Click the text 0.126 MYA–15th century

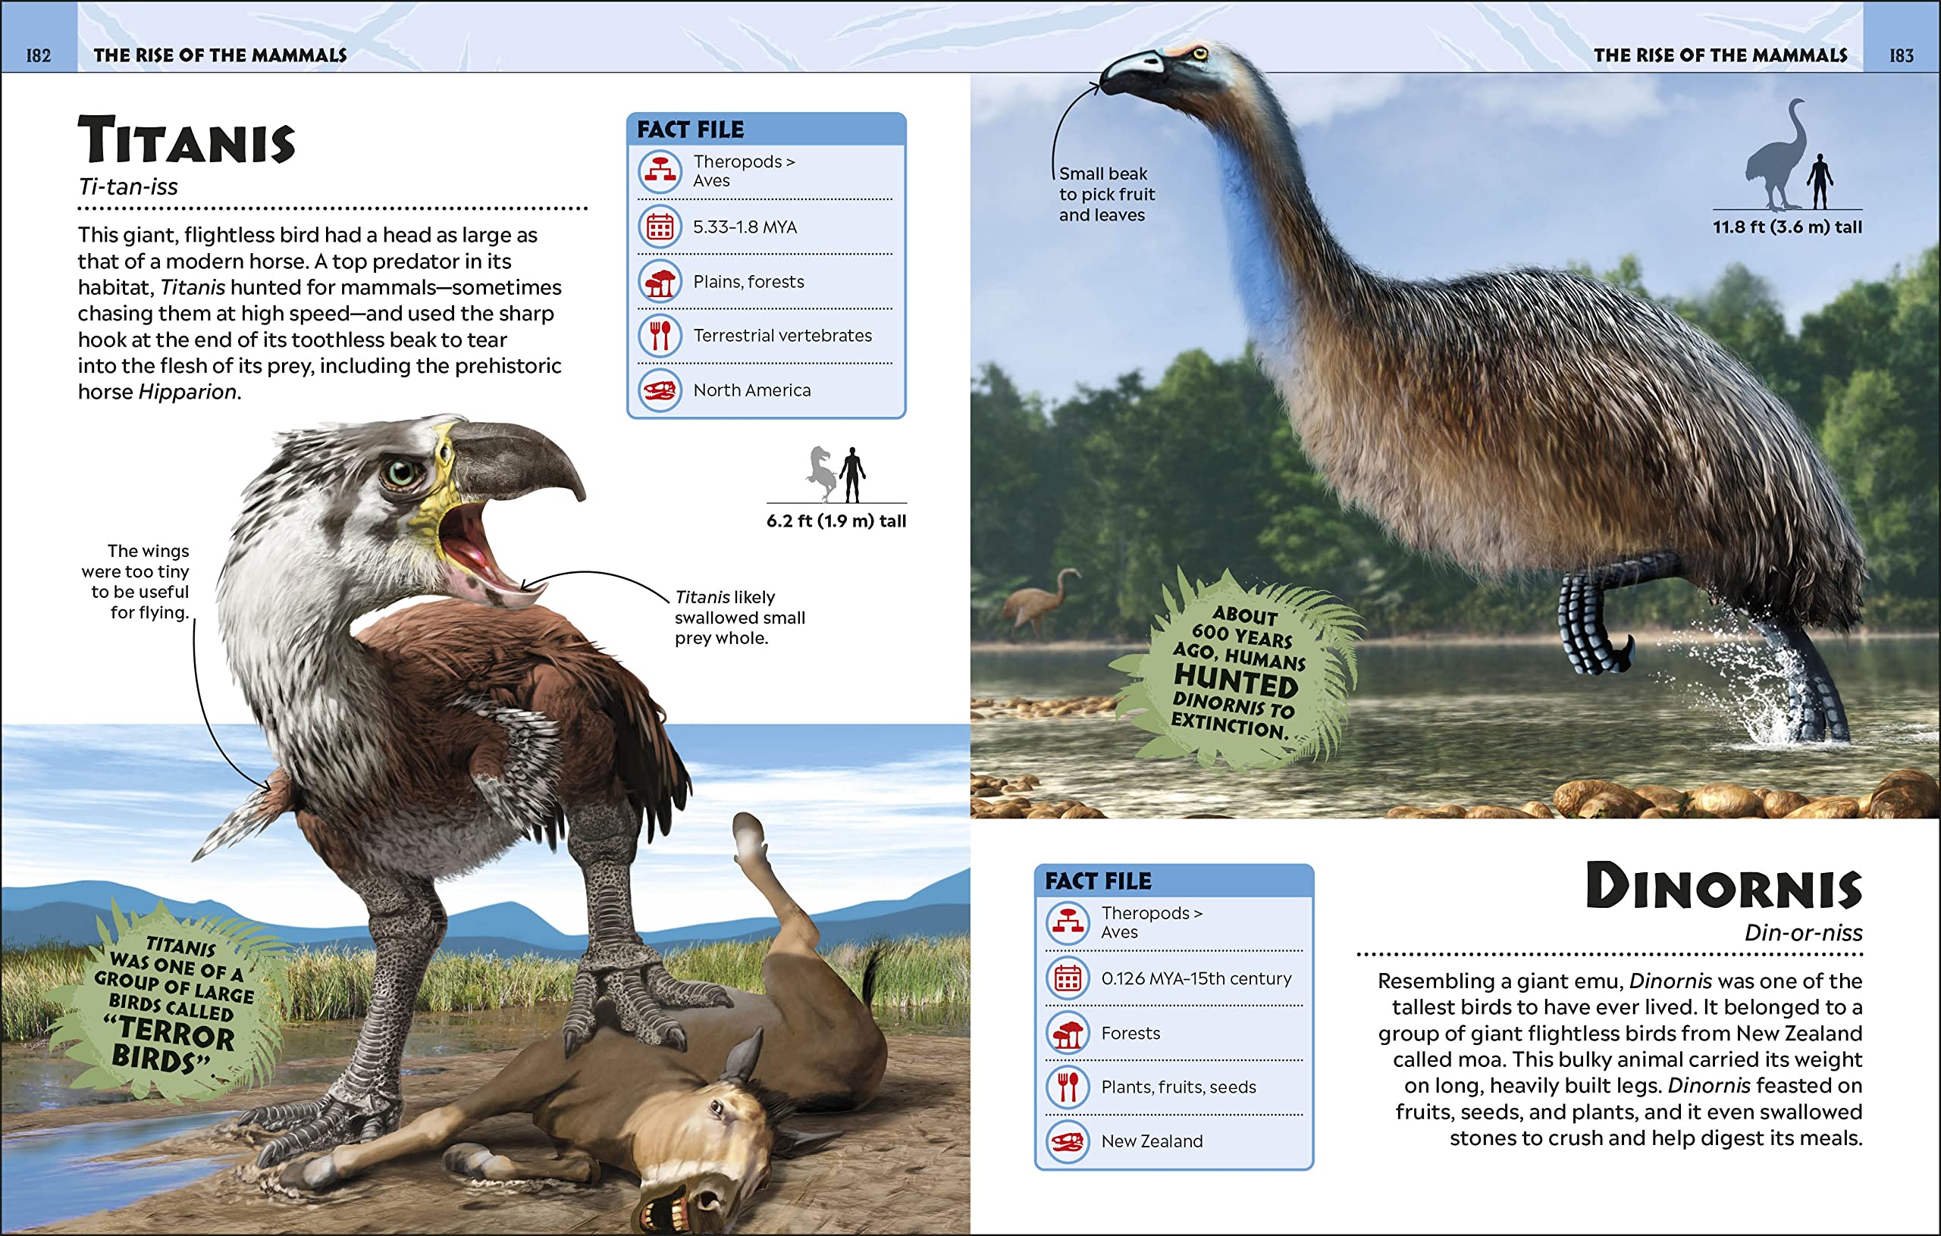click(x=1196, y=978)
